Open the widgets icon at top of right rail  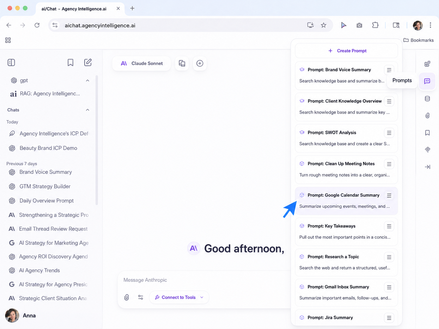click(427, 64)
